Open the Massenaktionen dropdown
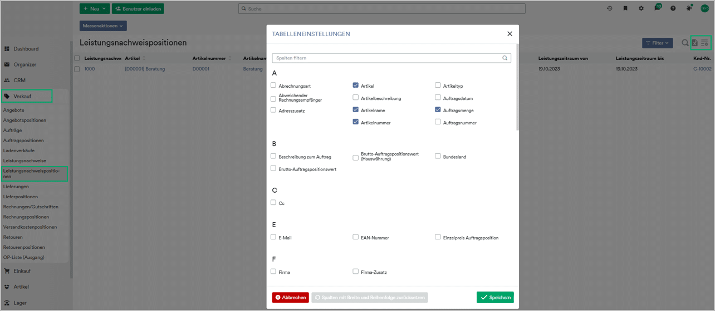This screenshot has width=715, height=311. pos(103,26)
